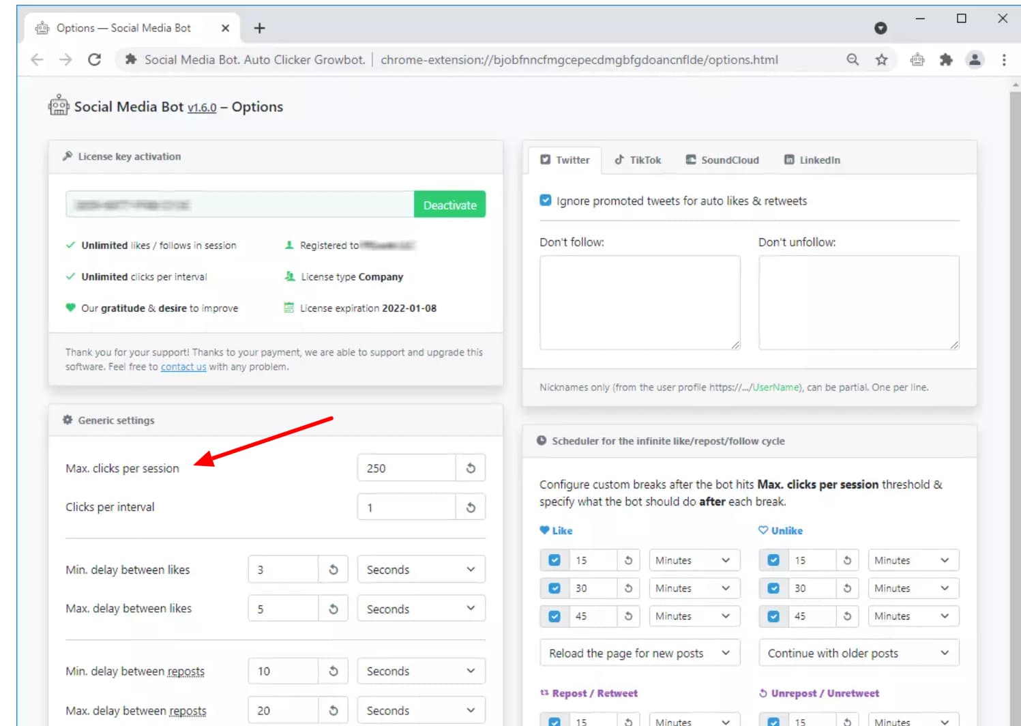Reset Clicks per interval using its revert icon
Viewport: 1021px width, 726px height.
click(470, 506)
